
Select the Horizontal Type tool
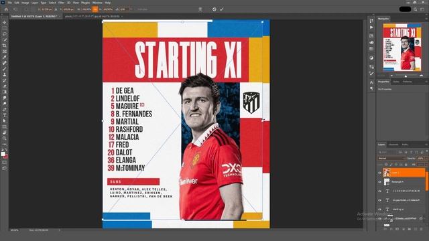pyautogui.click(x=5, y=115)
